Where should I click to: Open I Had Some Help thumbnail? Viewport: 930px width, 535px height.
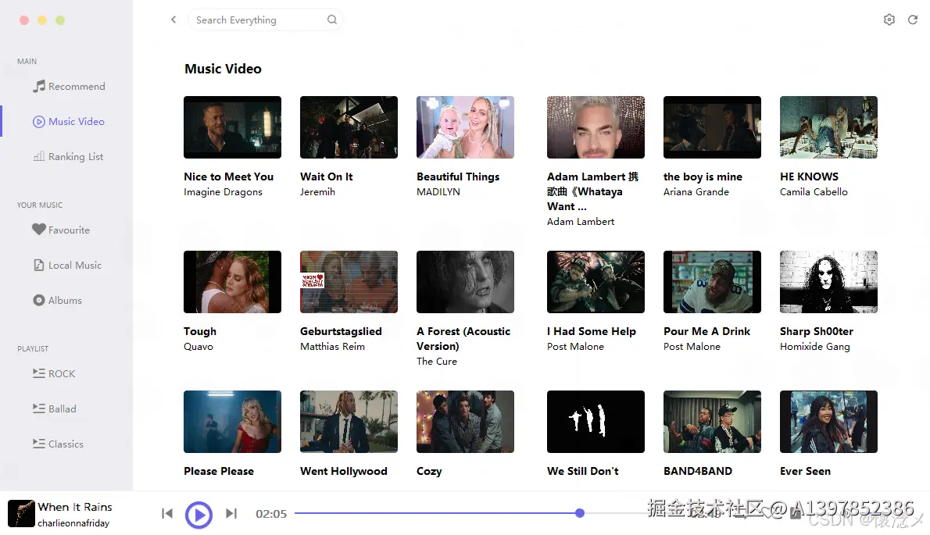pyautogui.click(x=596, y=282)
